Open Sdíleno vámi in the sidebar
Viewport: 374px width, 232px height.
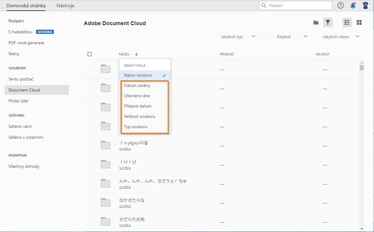pos(21,126)
